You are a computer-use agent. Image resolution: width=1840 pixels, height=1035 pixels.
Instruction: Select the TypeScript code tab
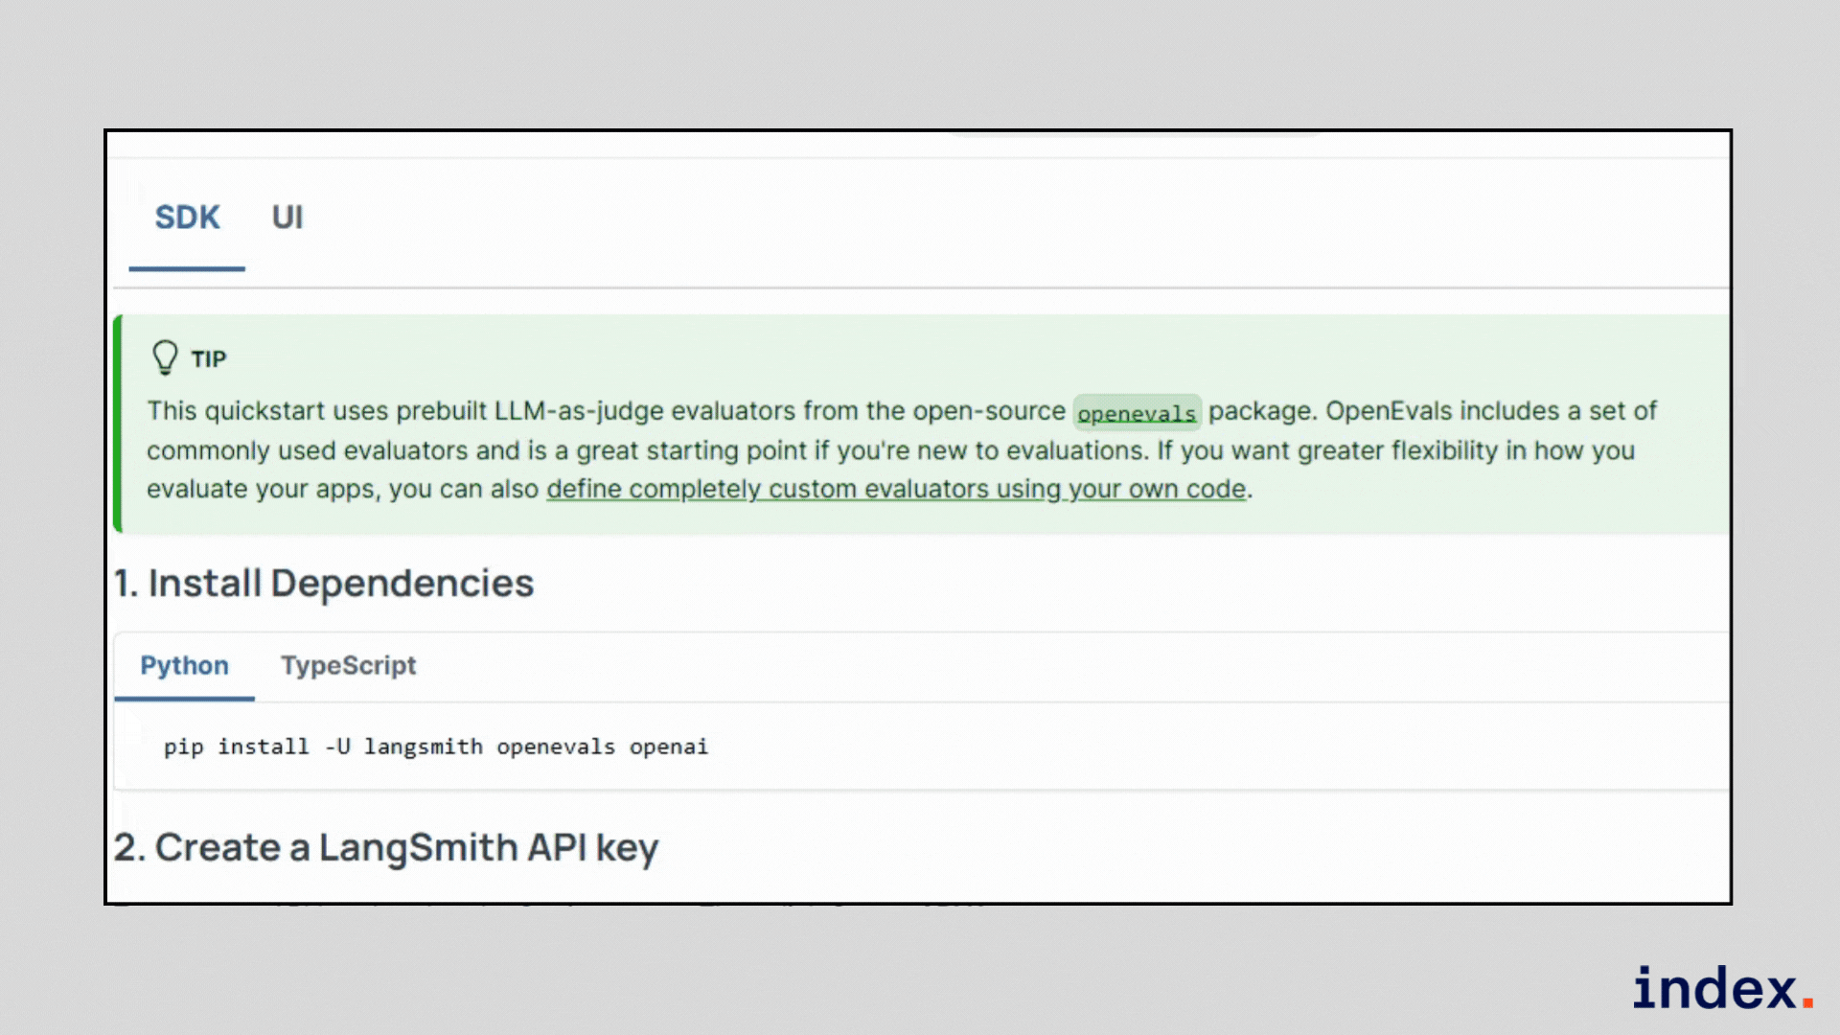pos(348,665)
